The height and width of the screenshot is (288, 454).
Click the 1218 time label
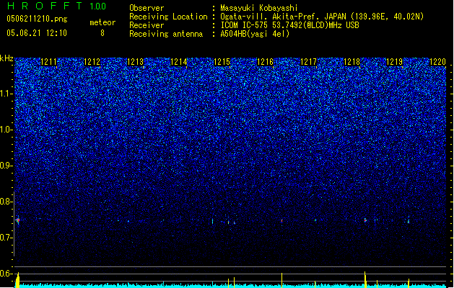click(x=352, y=62)
